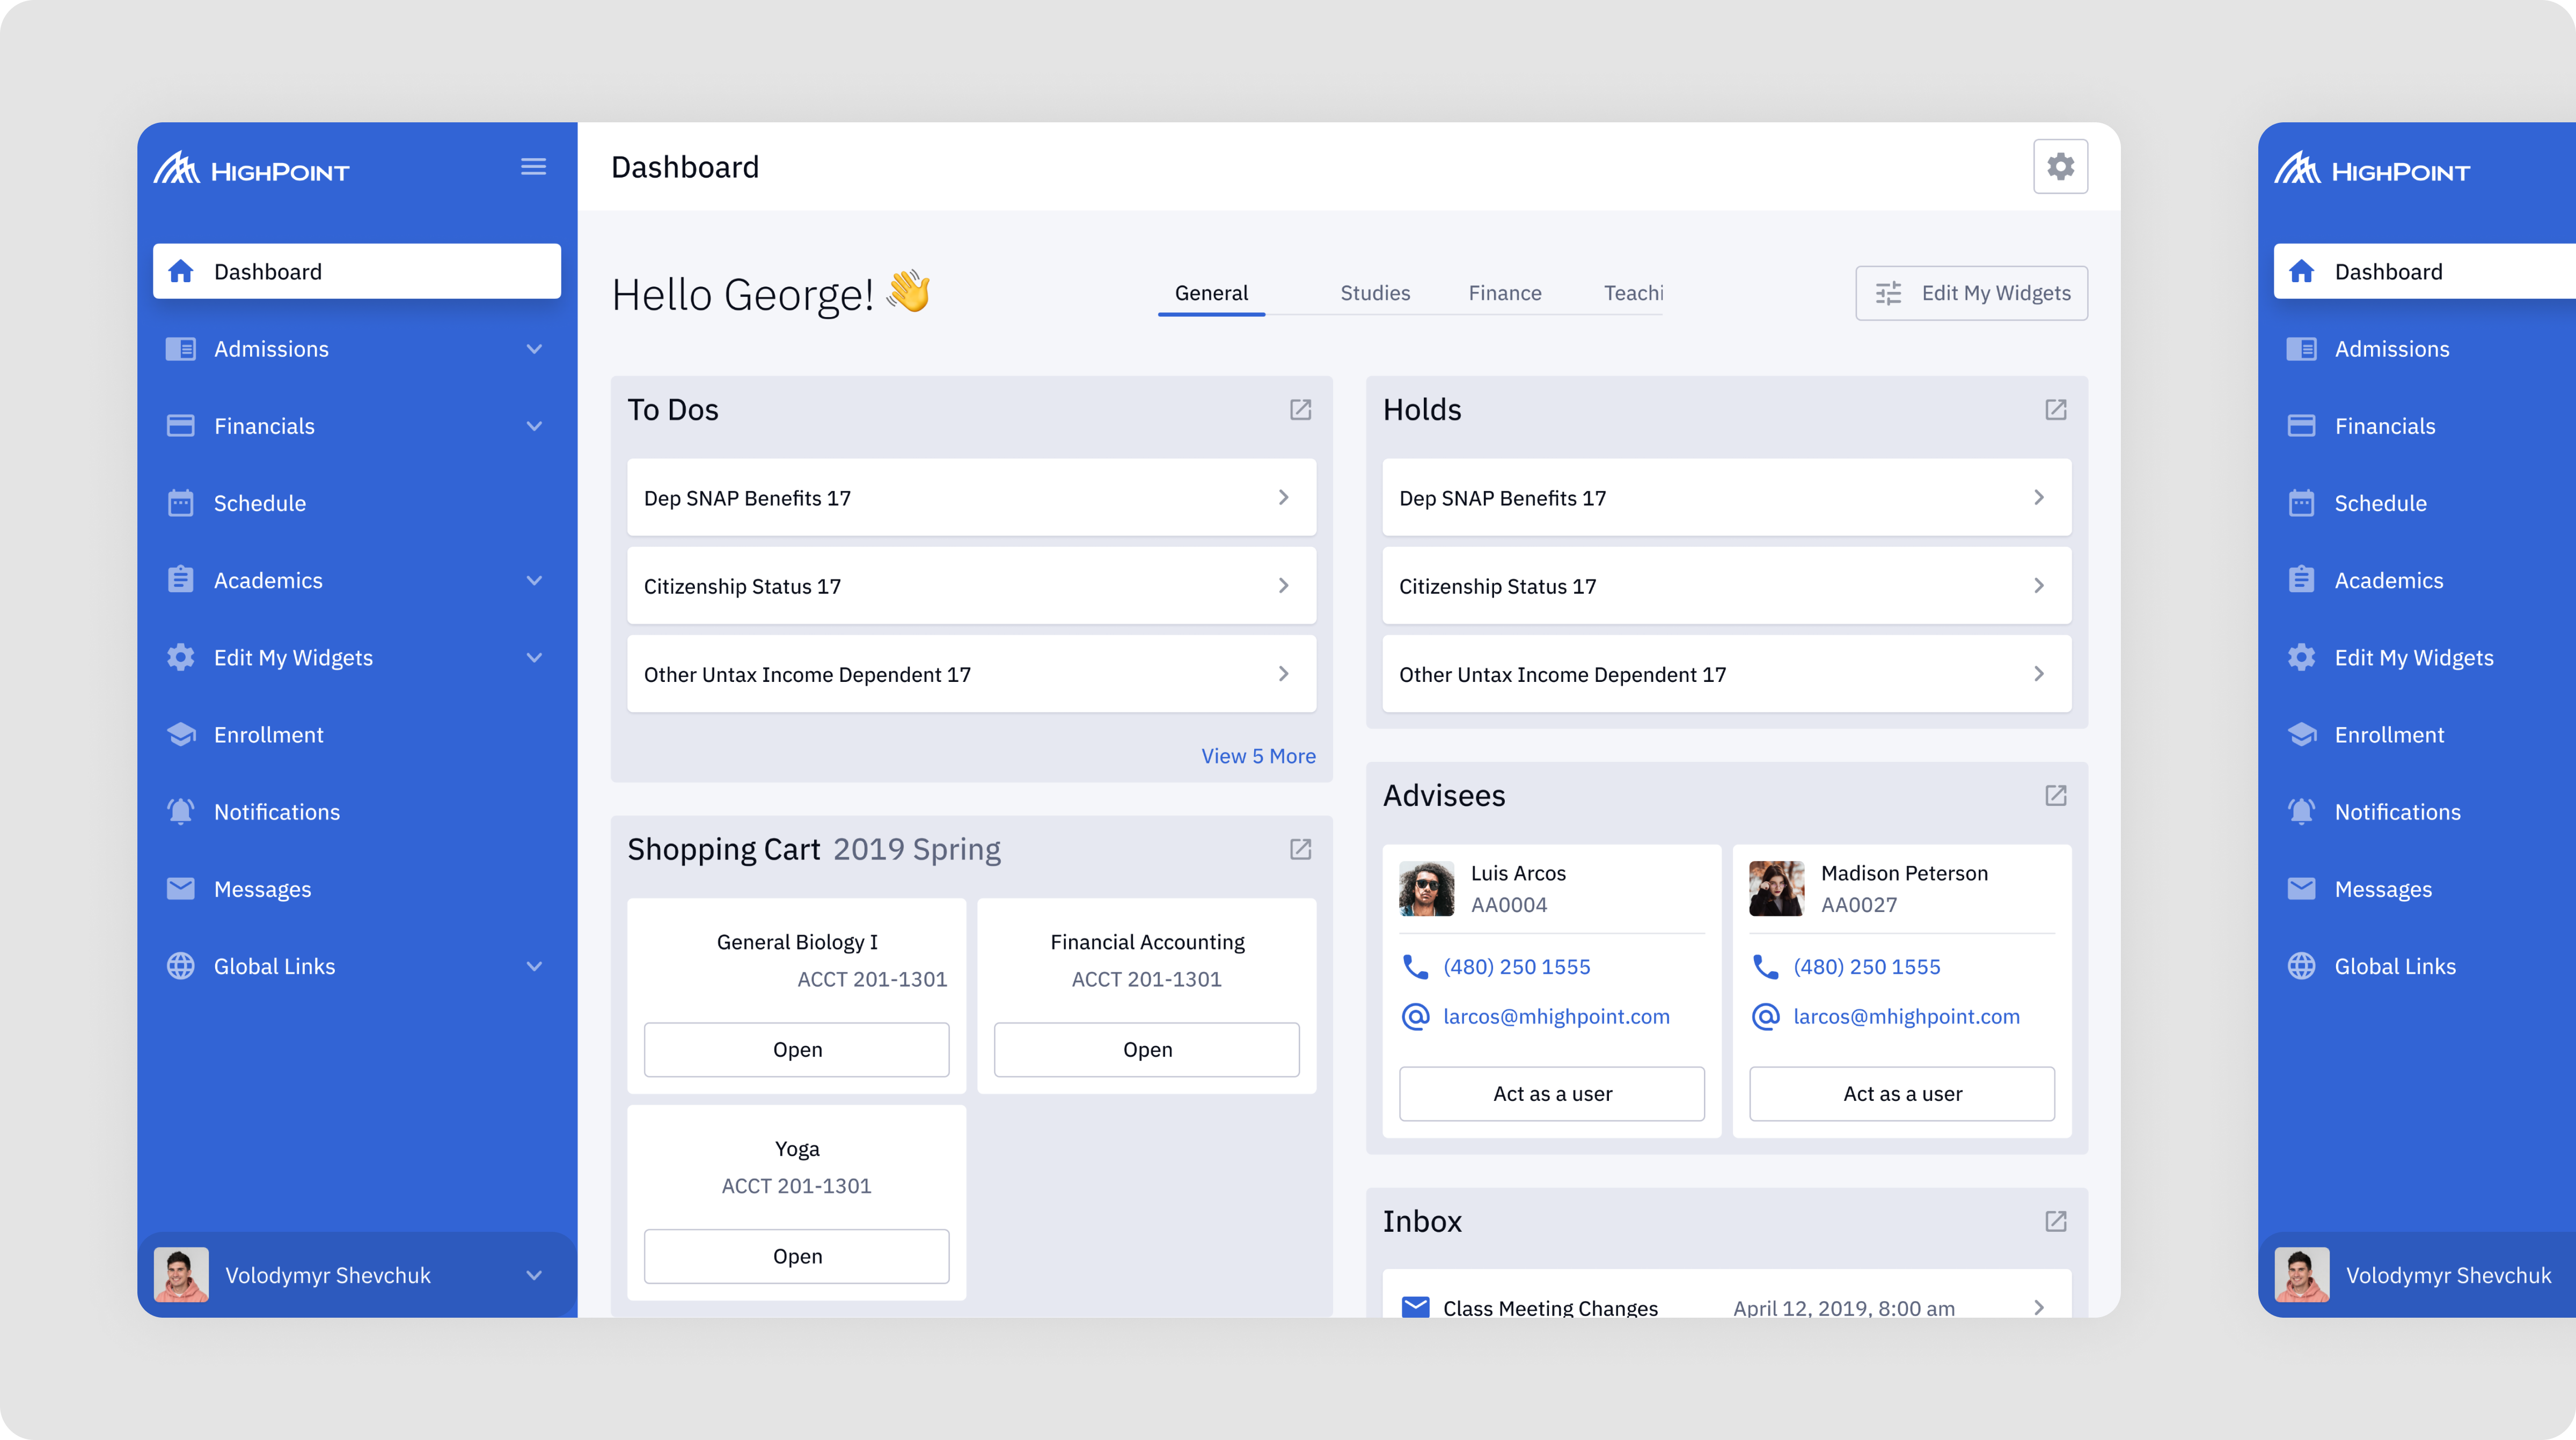Click the Notifications bell icon in main sidebar

coord(181,812)
